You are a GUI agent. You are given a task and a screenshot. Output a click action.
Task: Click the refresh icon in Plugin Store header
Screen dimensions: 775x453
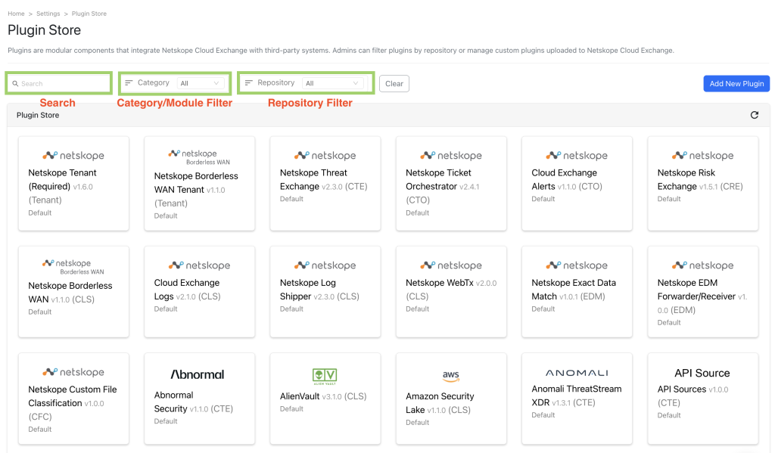pos(755,115)
